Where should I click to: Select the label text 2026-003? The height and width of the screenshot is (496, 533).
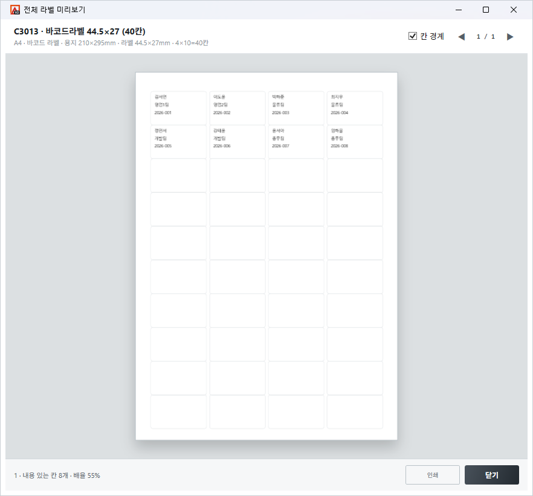pos(280,113)
